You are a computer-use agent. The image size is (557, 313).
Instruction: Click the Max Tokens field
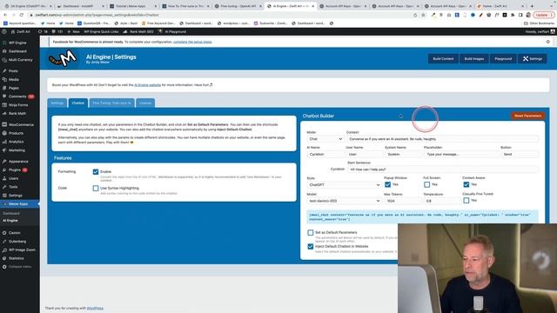click(402, 201)
